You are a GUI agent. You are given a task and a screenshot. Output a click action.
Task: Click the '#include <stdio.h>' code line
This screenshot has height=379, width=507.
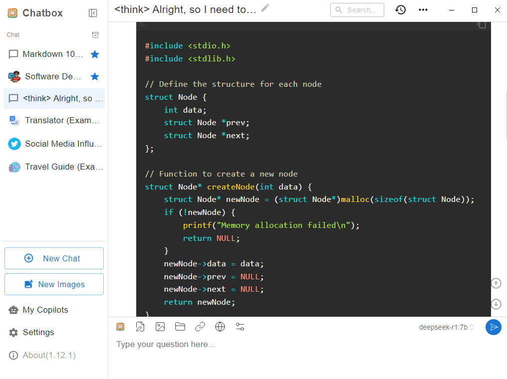coord(188,46)
